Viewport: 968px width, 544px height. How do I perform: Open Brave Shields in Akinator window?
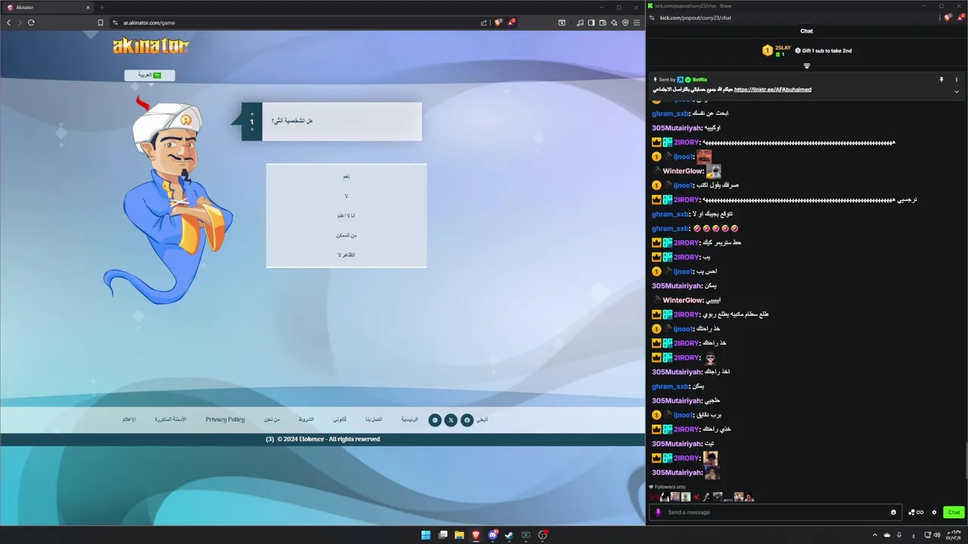click(x=498, y=23)
